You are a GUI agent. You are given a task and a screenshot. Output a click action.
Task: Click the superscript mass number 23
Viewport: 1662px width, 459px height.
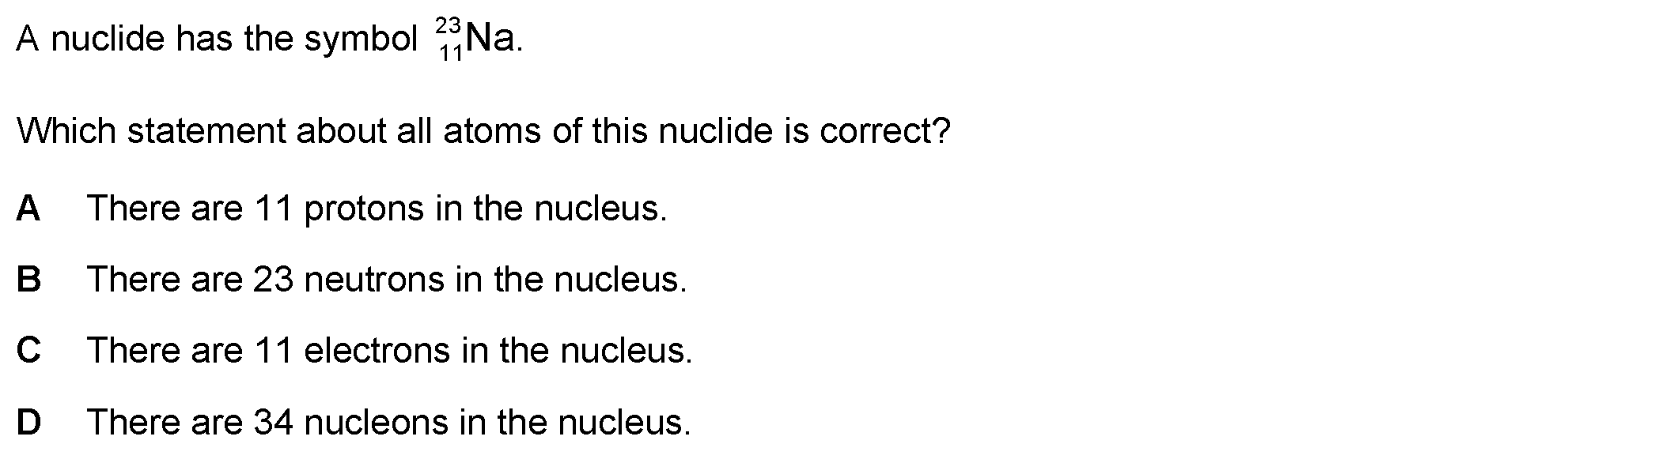pyautogui.click(x=449, y=25)
